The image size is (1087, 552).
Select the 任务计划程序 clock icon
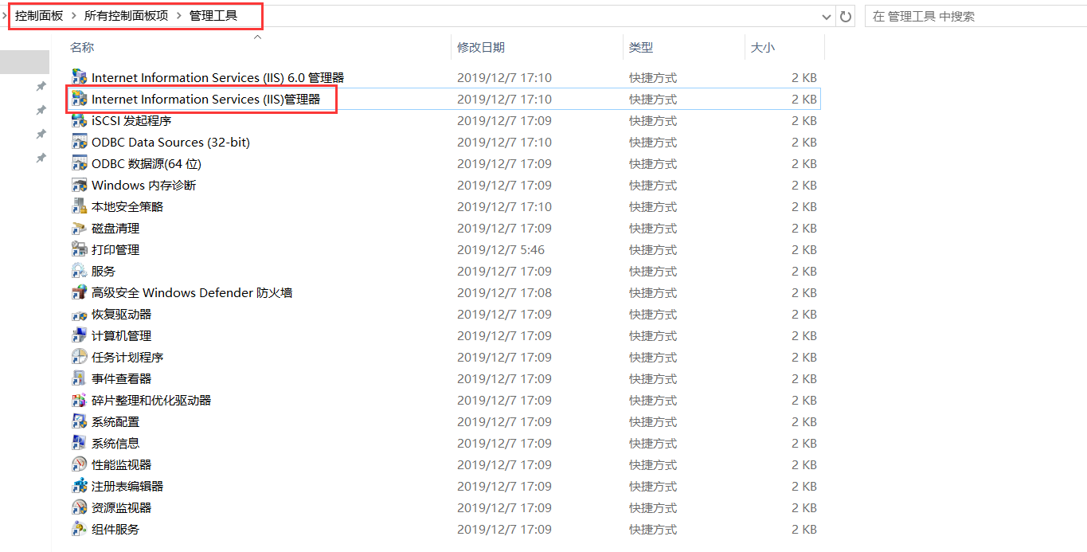click(x=79, y=357)
